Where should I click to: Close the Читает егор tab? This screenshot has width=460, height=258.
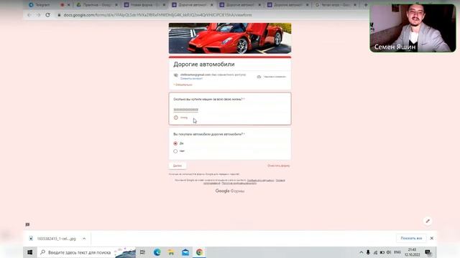355,5
